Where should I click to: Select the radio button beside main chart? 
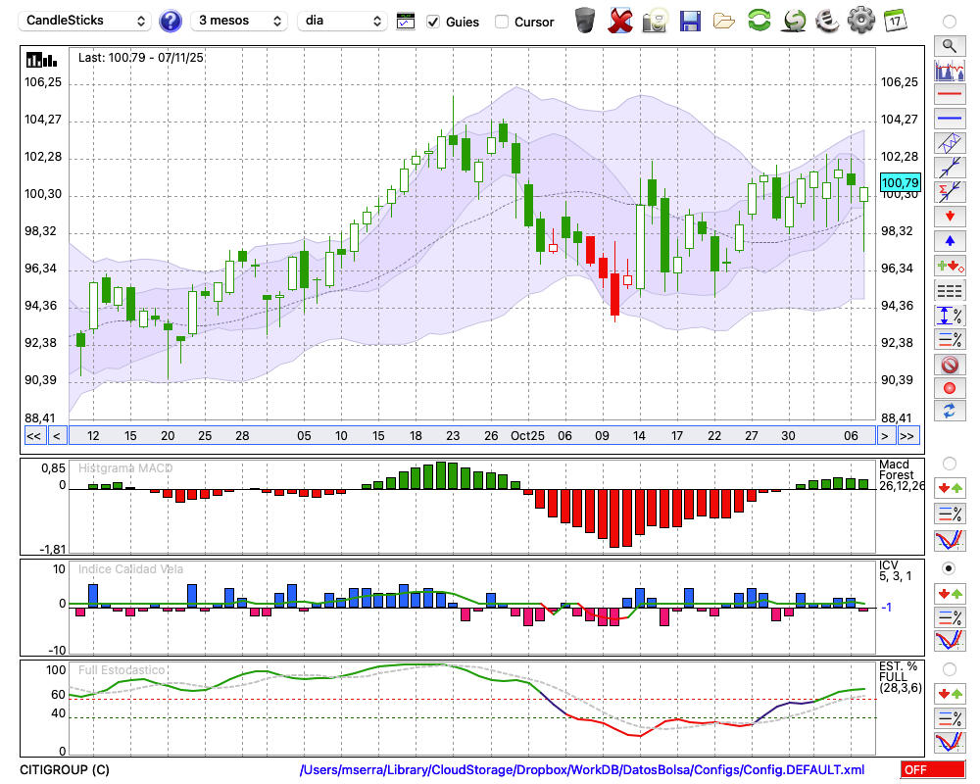click(x=950, y=22)
